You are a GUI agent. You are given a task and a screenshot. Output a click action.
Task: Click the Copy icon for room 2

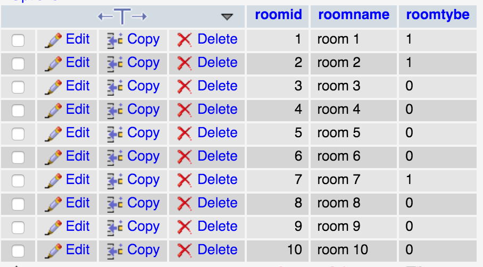115,64
